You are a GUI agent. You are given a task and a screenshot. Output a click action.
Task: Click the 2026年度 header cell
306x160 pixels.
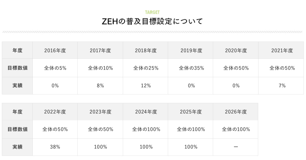tap(236, 112)
